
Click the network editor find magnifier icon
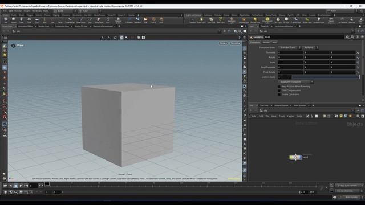(x=358, y=116)
